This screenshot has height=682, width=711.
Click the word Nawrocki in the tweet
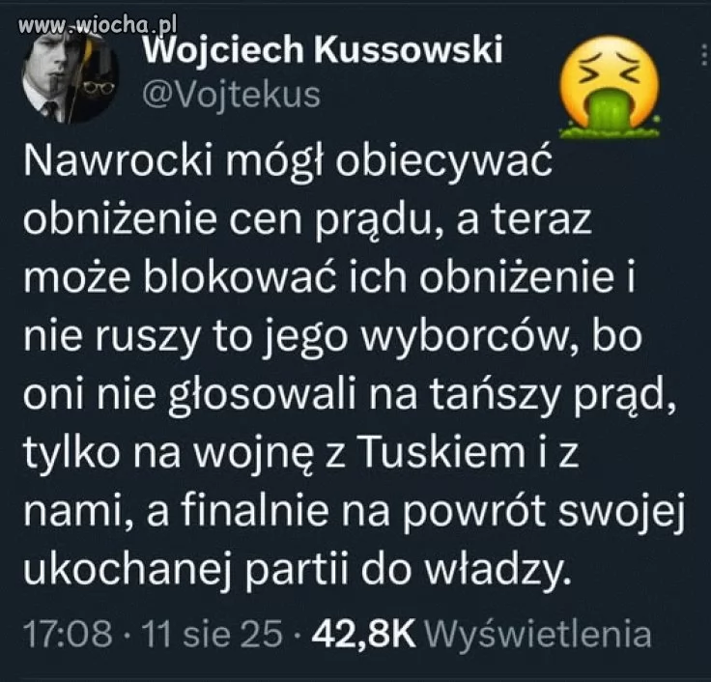[118, 162]
